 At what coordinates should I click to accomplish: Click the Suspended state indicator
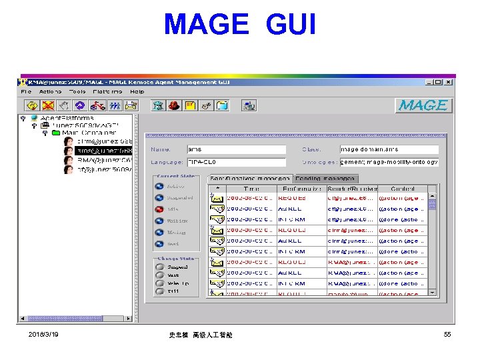tap(159, 198)
